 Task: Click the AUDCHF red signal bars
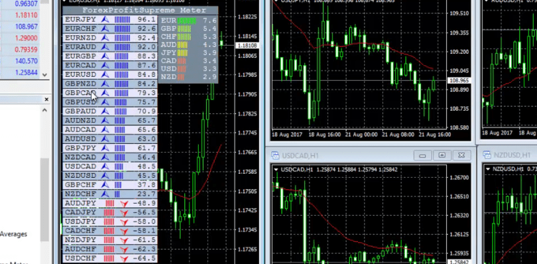click(109, 249)
